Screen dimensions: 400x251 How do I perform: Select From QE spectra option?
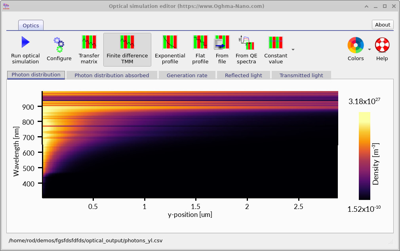(x=246, y=50)
